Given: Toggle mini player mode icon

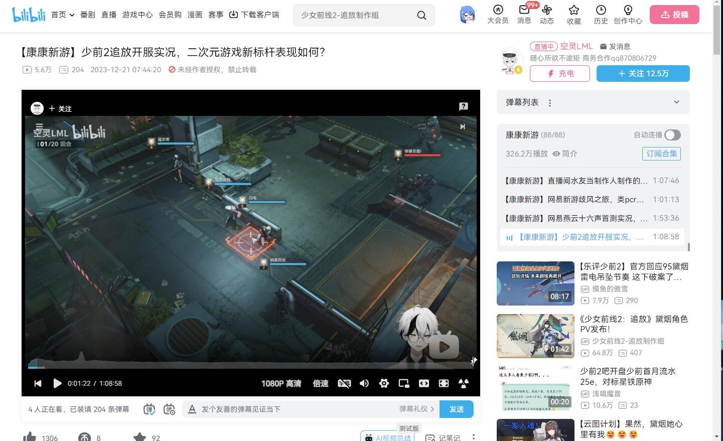Looking at the screenshot, I should point(424,383).
